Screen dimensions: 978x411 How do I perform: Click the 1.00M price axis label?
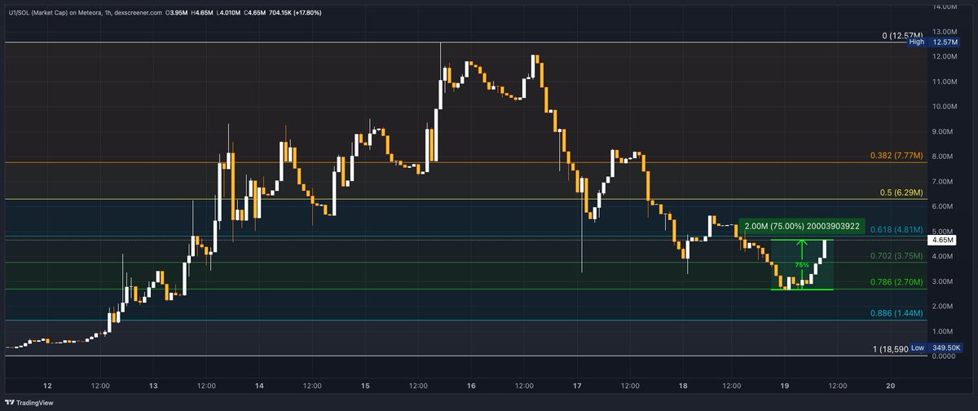(944, 332)
